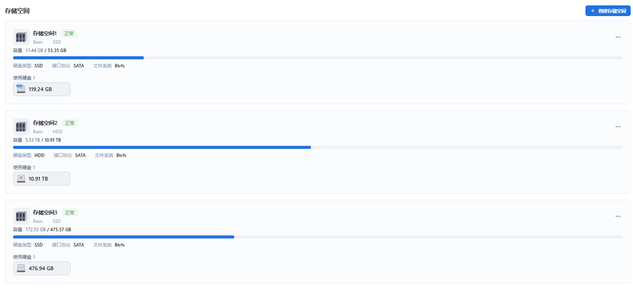Click the 10.91 TB disk chip
The width and height of the screenshot is (633, 289).
pyautogui.click(x=42, y=179)
